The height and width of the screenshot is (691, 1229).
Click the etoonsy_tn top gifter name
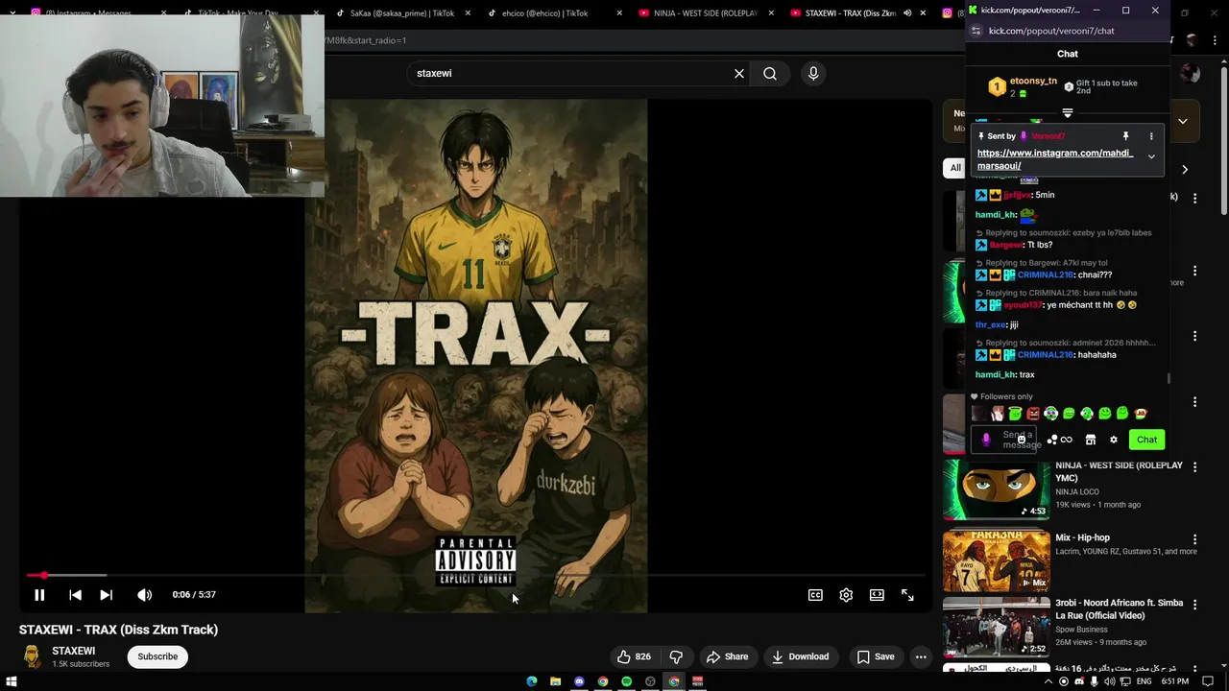pyautogui.click(x=1033, y=81)
